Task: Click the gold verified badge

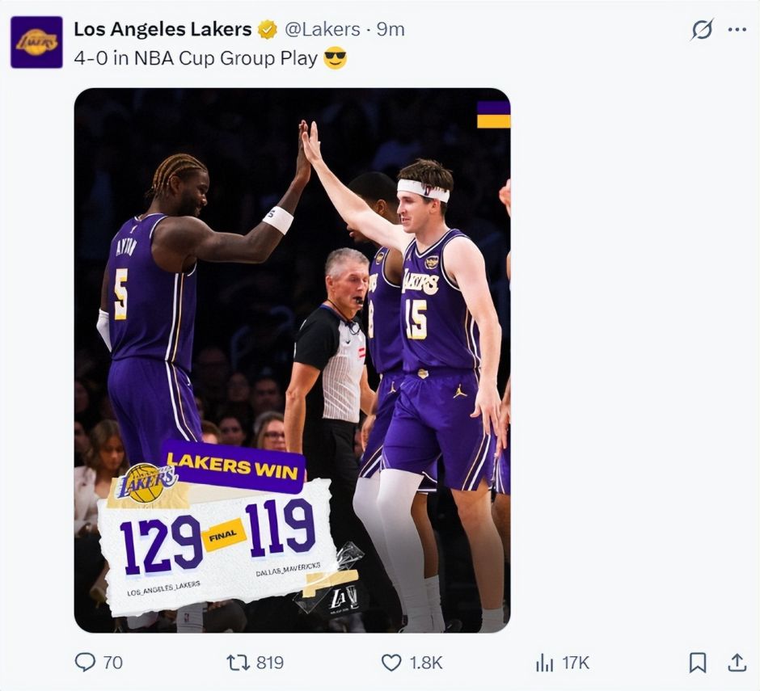Action: [268, 30]
